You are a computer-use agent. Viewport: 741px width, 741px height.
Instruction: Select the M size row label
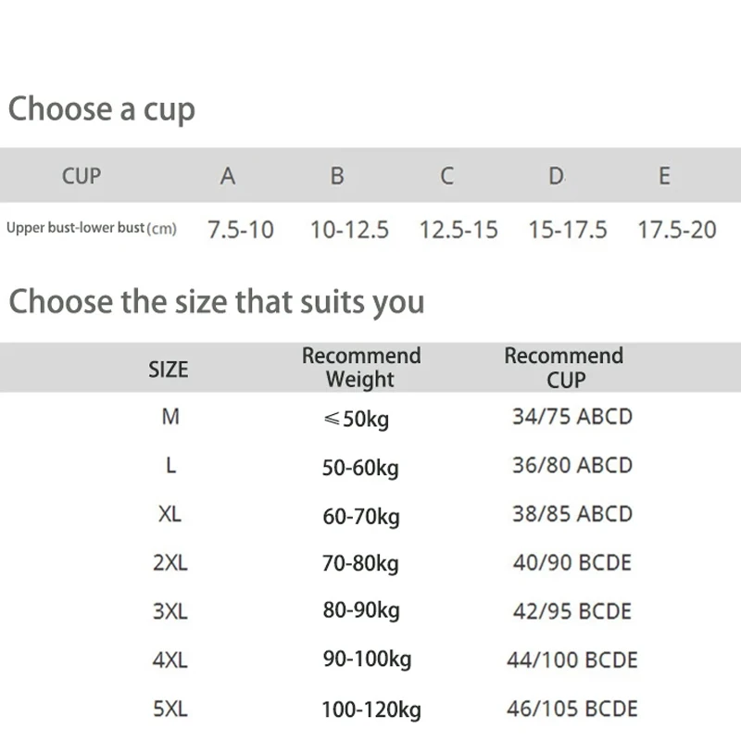tap(170, 418)
